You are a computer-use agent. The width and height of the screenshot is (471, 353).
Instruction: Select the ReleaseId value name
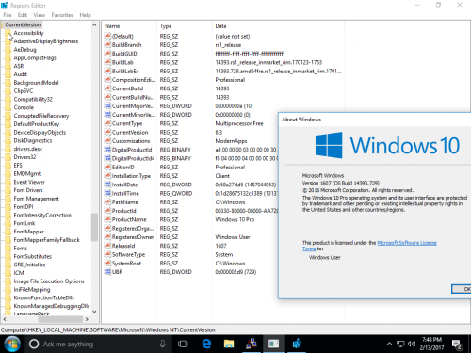[x=123, y=246]
